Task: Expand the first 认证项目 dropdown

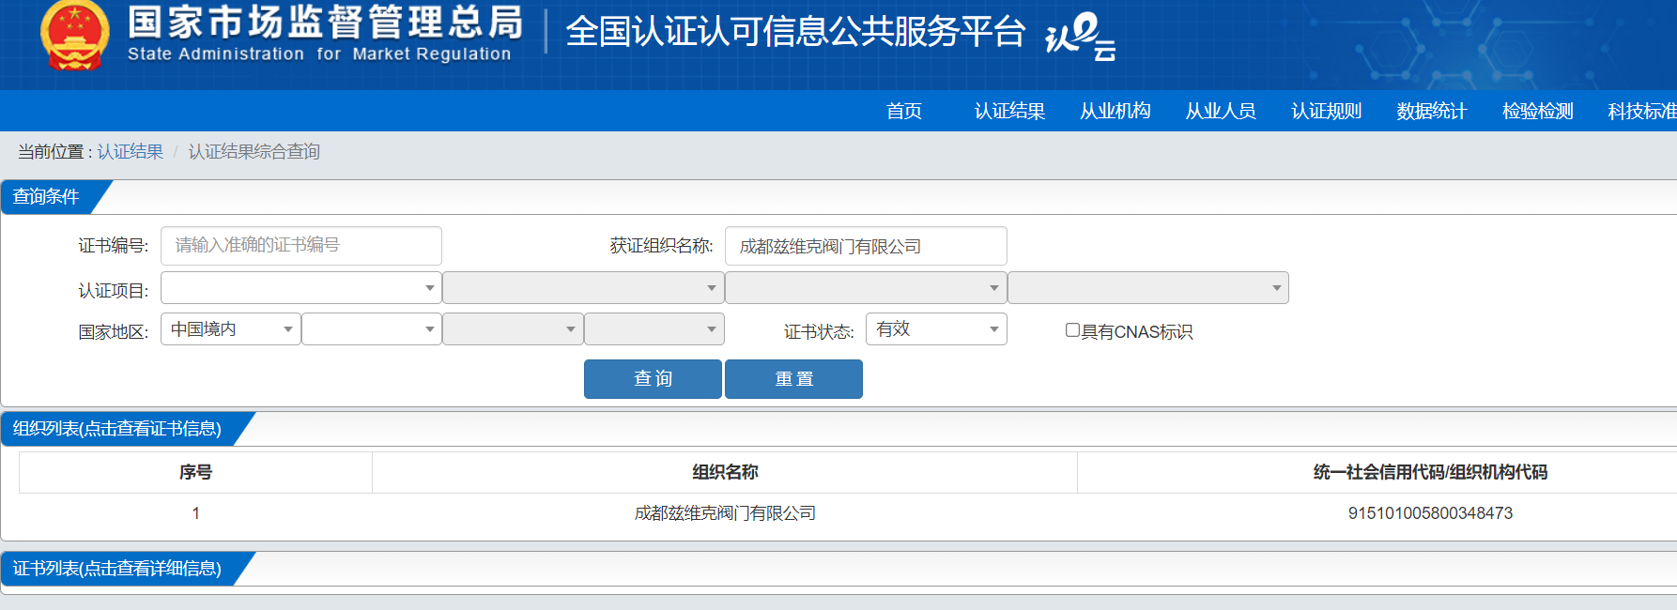Action: coord(301,287)
